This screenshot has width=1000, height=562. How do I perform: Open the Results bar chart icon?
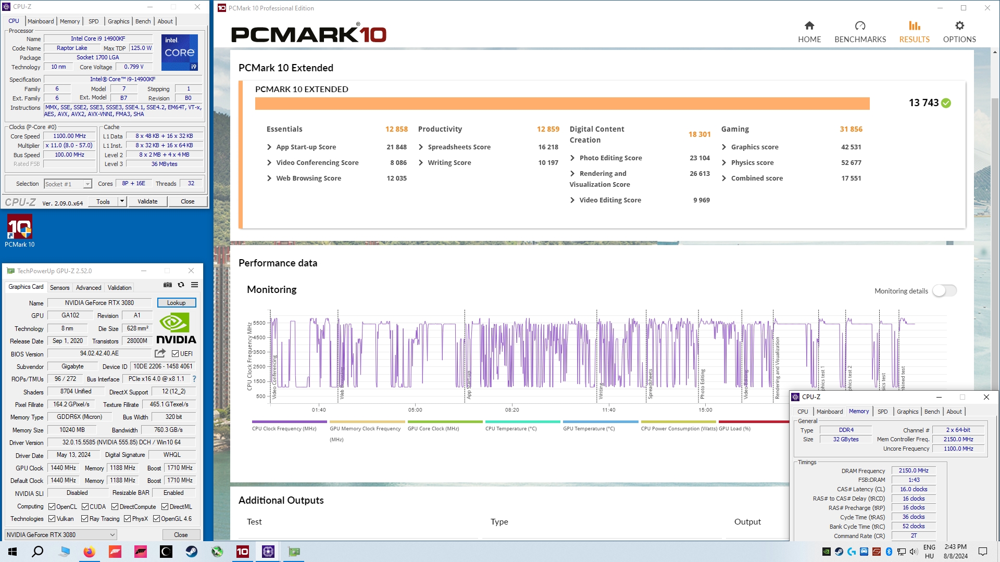click(915, 25)
